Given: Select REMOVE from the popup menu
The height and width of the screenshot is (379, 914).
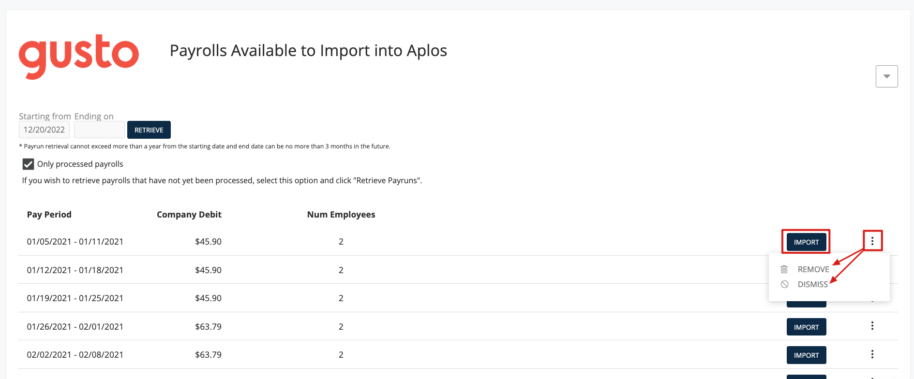Looking at the screenshot, I should pos(813,269).
